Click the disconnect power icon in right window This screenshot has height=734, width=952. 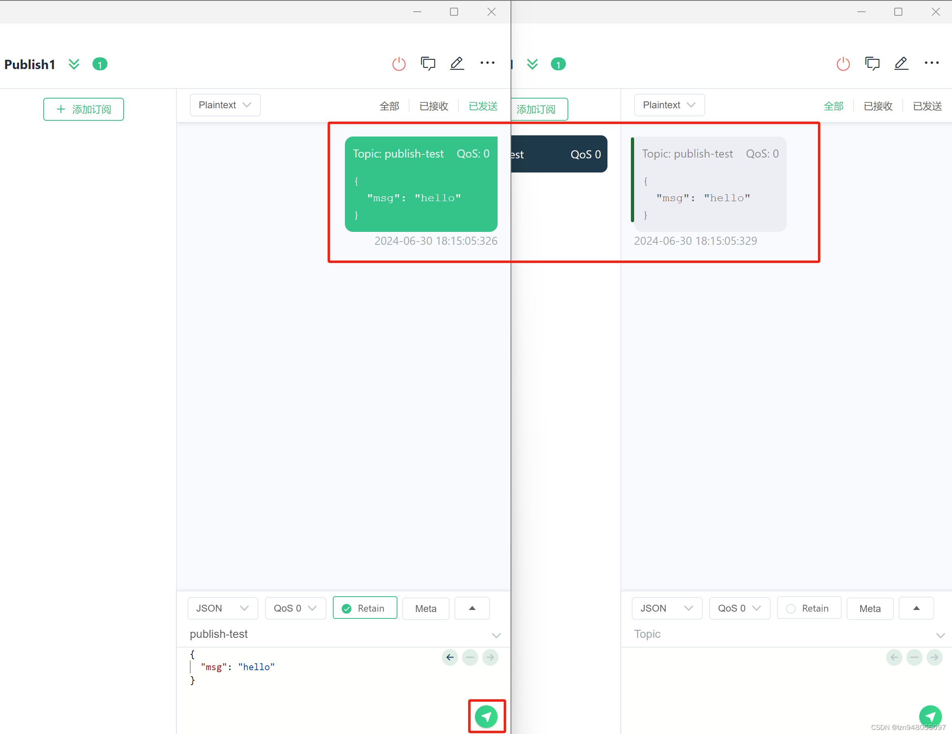(843, 64)
